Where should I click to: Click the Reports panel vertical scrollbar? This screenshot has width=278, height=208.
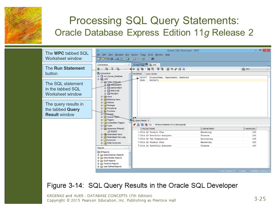pos(130,159)
